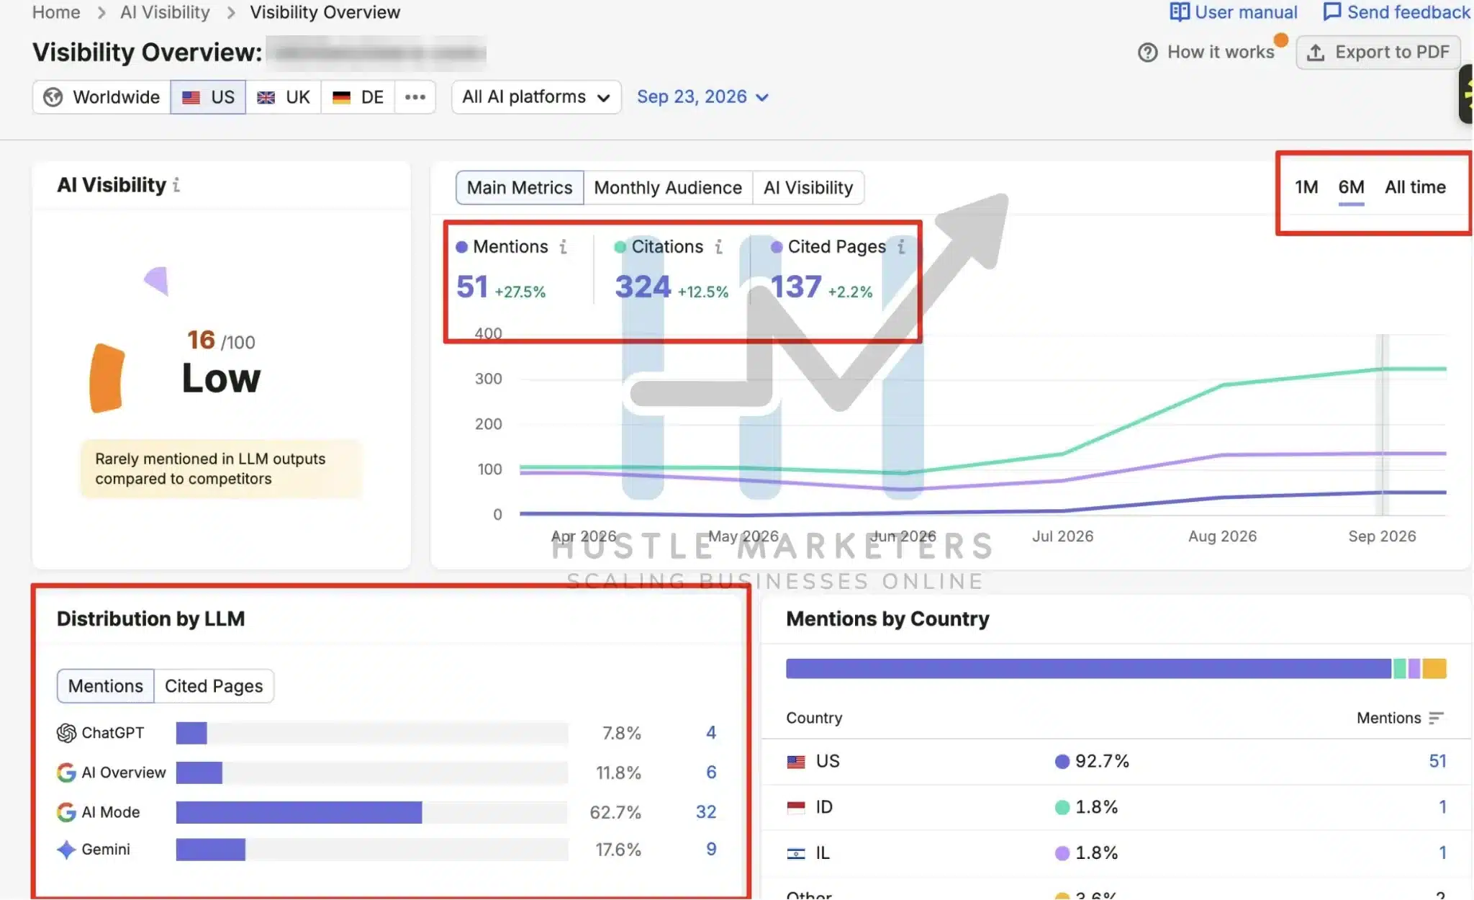
Task: Select UK region
Action: pos(284,97)
